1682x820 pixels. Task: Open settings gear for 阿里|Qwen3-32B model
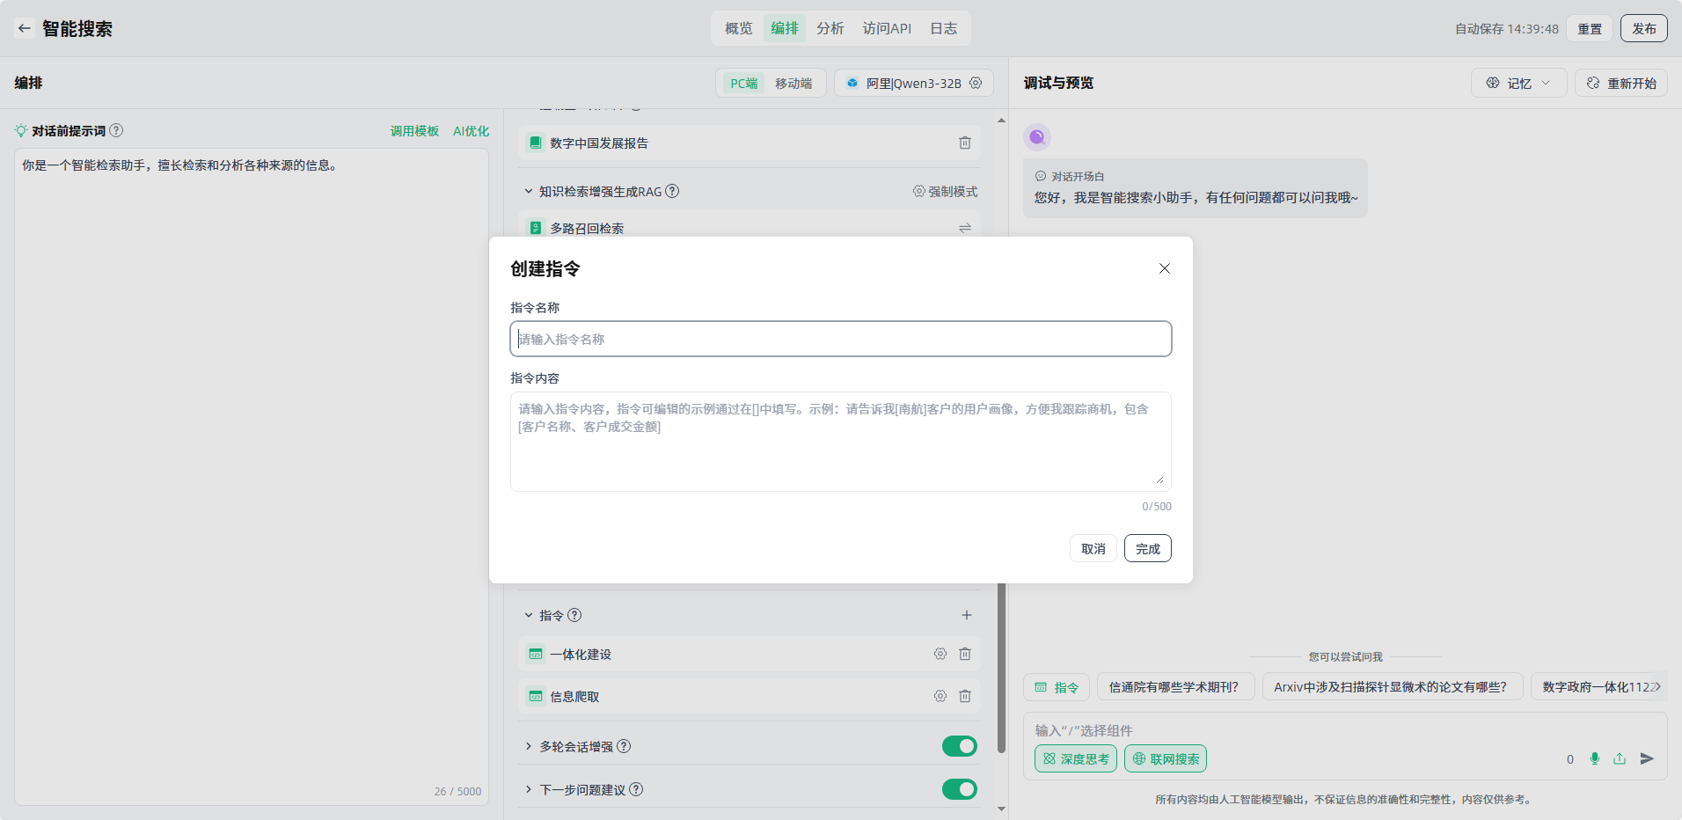pos(976,83)
